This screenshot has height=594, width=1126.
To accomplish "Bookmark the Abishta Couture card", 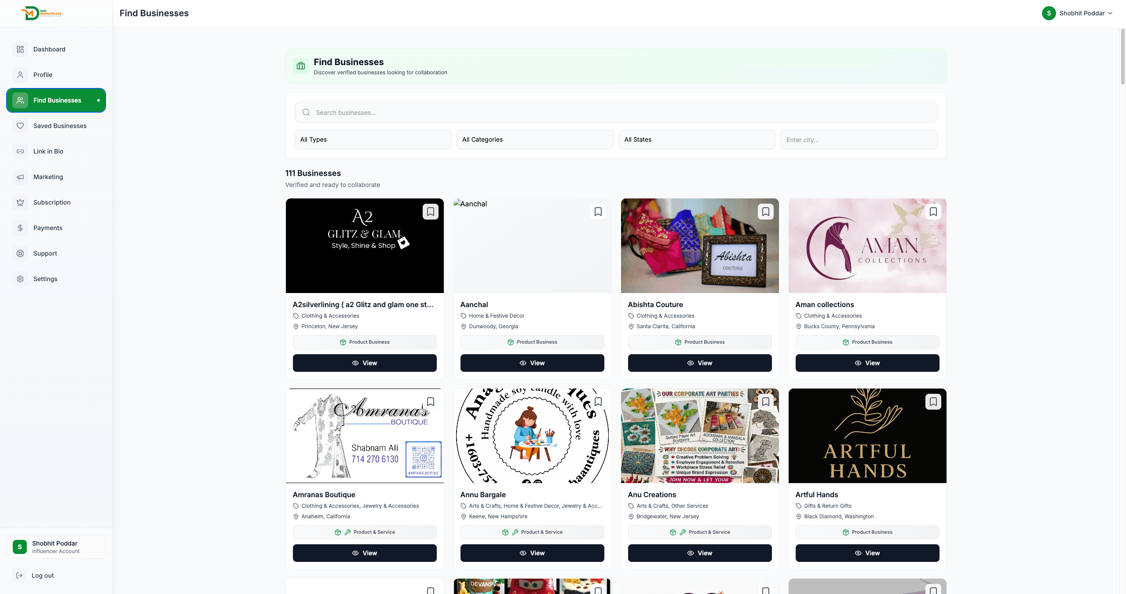I will pos(766,212).
